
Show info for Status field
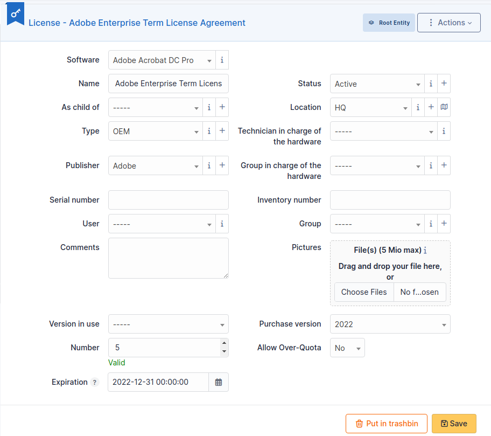pos(431,84)
